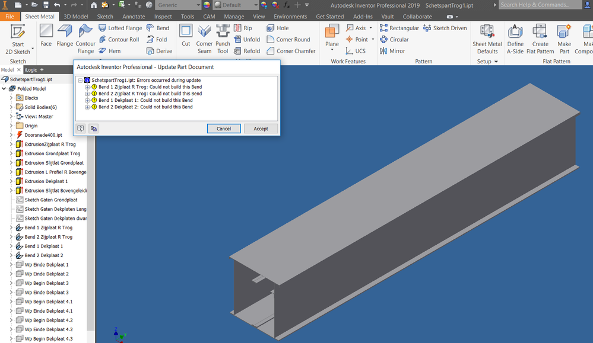Image resolution: width=593 pixels, height=343 pixels.
Task: Open Sheet Metal Defaults
Action: tap(487, 39)
